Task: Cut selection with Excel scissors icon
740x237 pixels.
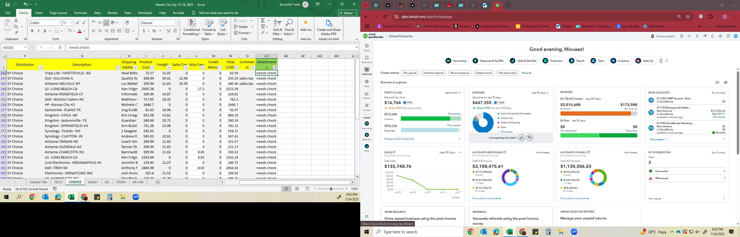Action: point(16,21)
